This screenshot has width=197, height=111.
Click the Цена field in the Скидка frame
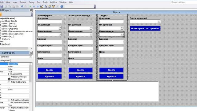pos(111,55)
